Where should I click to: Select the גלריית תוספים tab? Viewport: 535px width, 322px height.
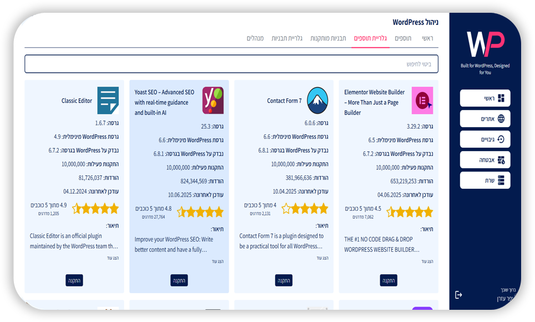click(x=370, y=38)
